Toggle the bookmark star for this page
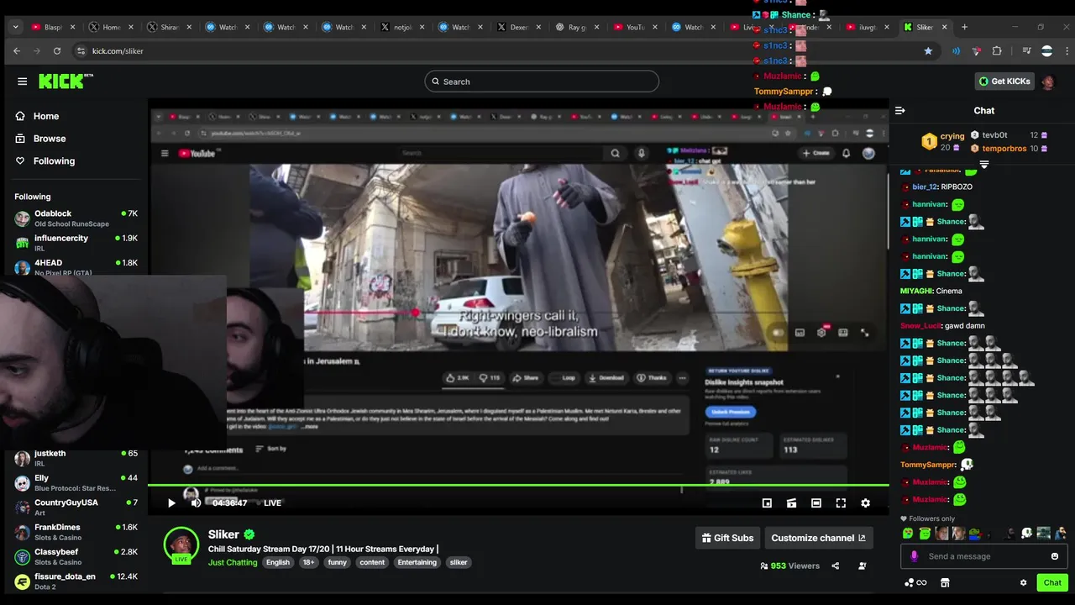The height and width of the screenshot is (605, 1075). point(928,50)
